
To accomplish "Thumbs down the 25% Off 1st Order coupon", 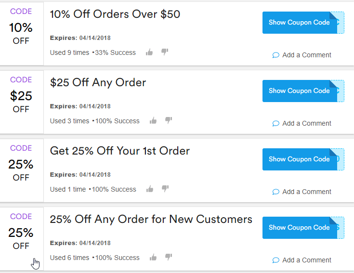I will pos(165,189).
